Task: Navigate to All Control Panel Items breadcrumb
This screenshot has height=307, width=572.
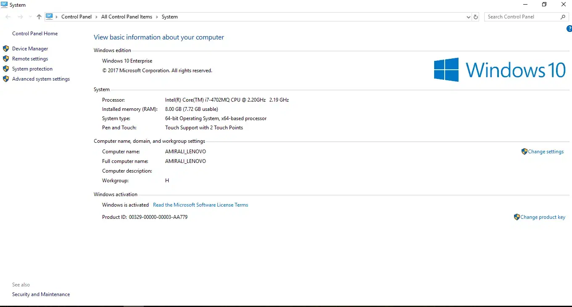Action: 127,17
